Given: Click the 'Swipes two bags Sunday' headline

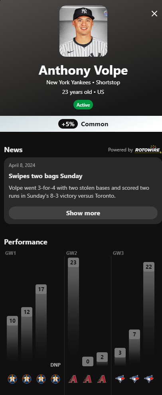Looking at the screenshot, I should point(45,176).
